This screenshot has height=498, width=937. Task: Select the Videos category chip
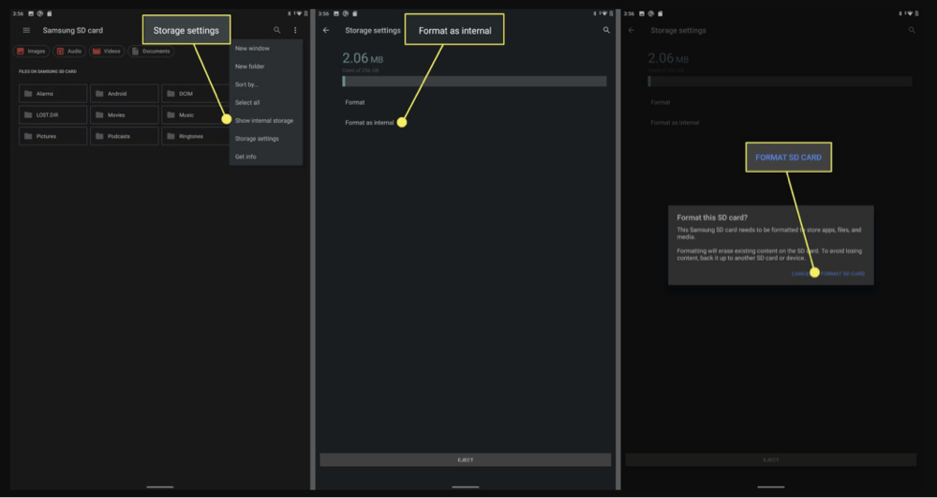point(107,52)
